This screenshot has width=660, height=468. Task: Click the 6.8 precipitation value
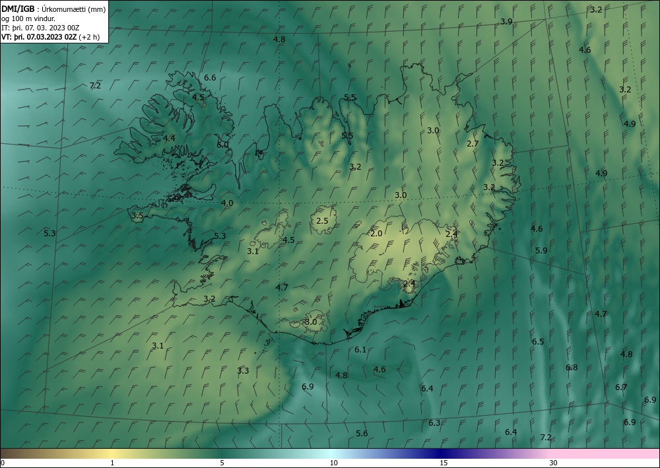572,368
